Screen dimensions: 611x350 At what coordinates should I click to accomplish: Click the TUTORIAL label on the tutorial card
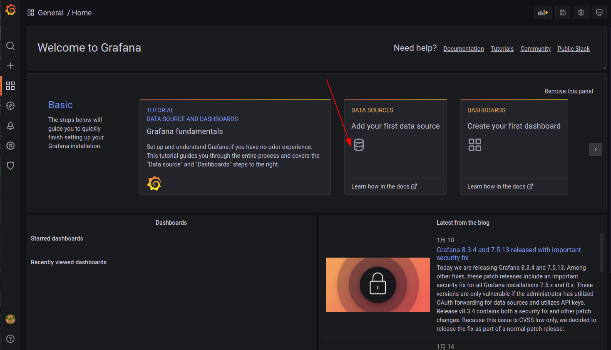click(160, 110)
